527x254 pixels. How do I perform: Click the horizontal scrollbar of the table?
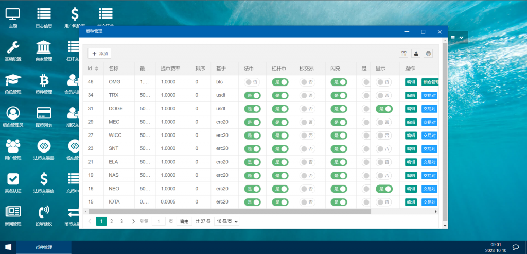coord(229,212)
